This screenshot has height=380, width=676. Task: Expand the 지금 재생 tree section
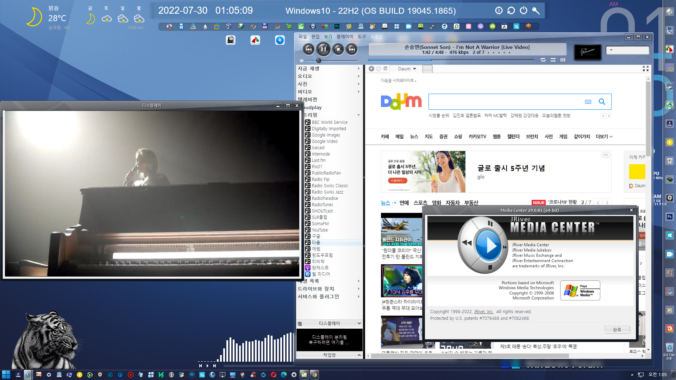359,69
